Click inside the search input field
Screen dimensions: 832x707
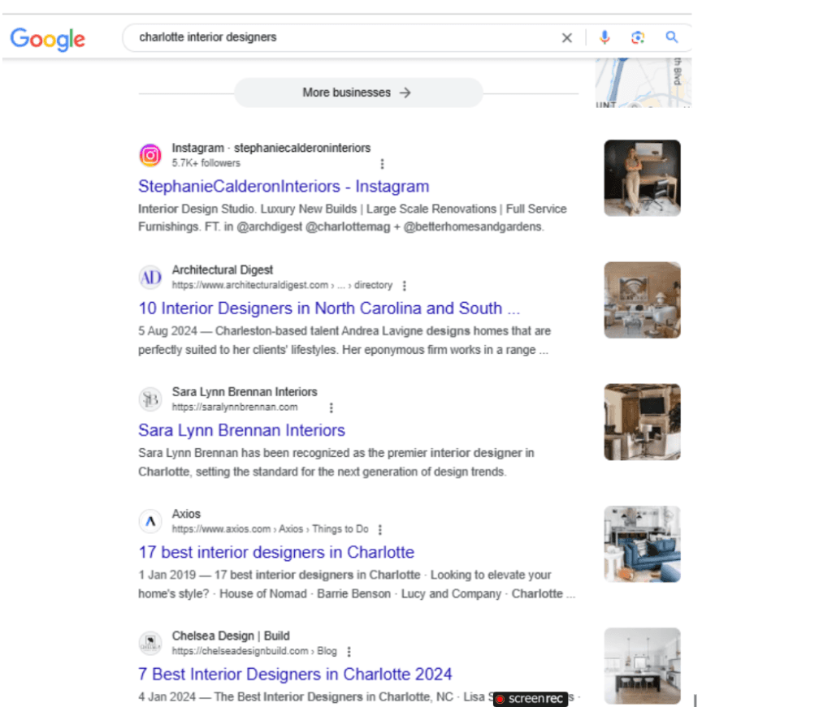pos(325,37)
